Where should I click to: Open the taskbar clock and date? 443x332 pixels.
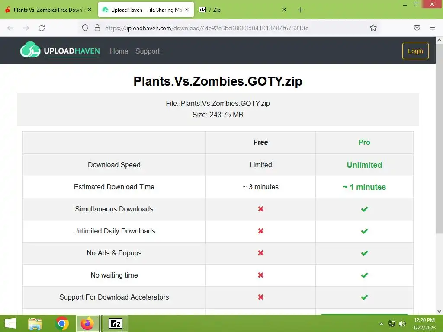click(424, 324)
